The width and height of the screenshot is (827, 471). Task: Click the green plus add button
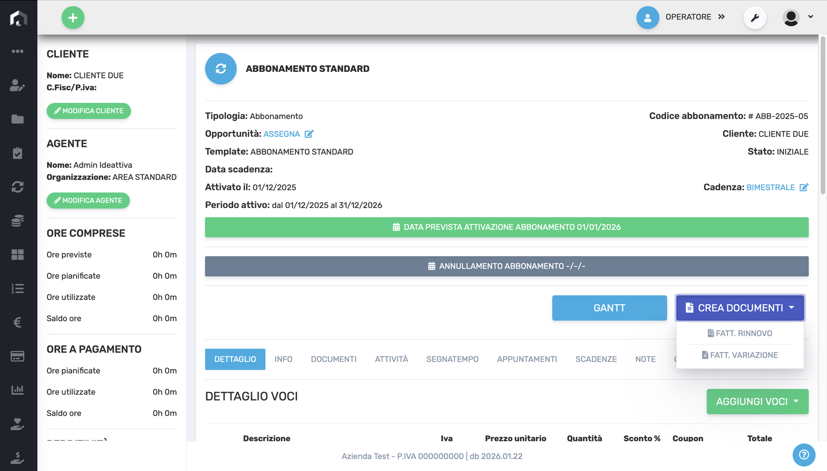pos(73,18)
